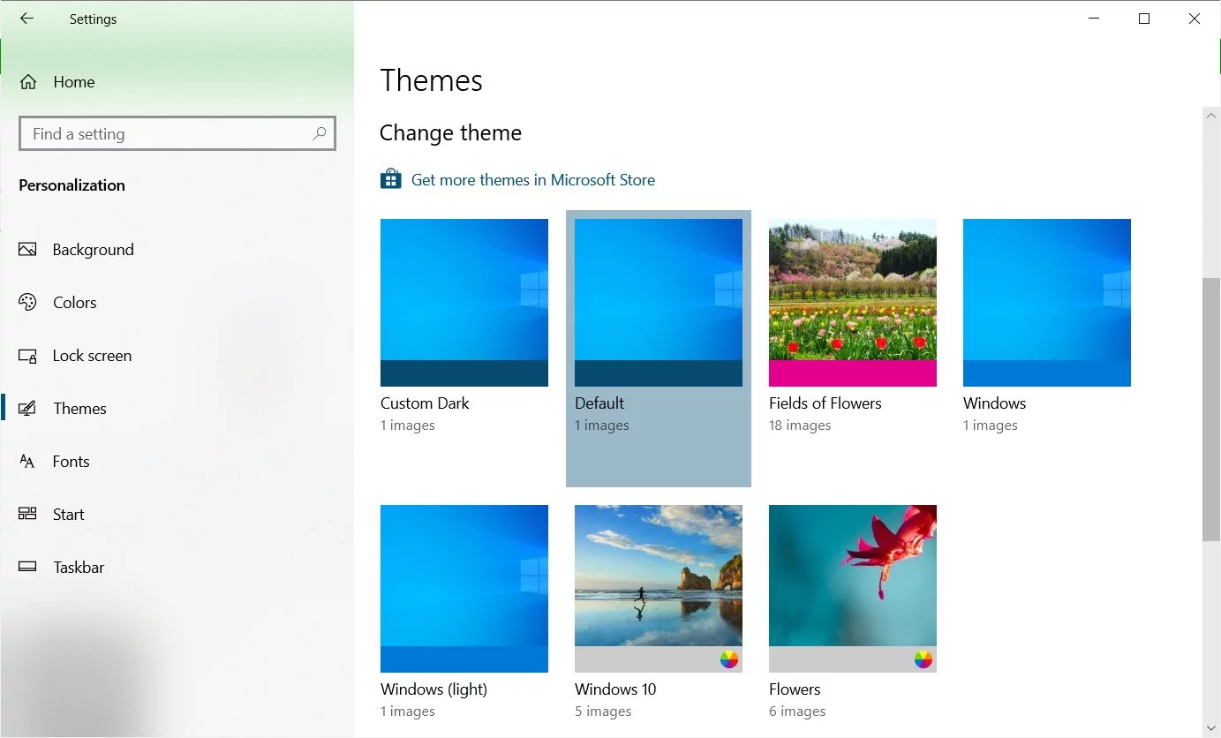Click the Taskbar icon
Screen dimensions: 1221x738
point(27,567)
